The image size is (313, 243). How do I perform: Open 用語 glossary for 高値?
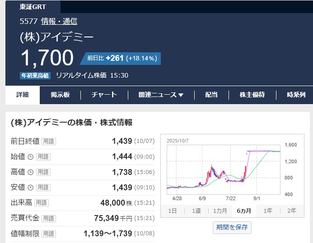[x=43, y=172]
